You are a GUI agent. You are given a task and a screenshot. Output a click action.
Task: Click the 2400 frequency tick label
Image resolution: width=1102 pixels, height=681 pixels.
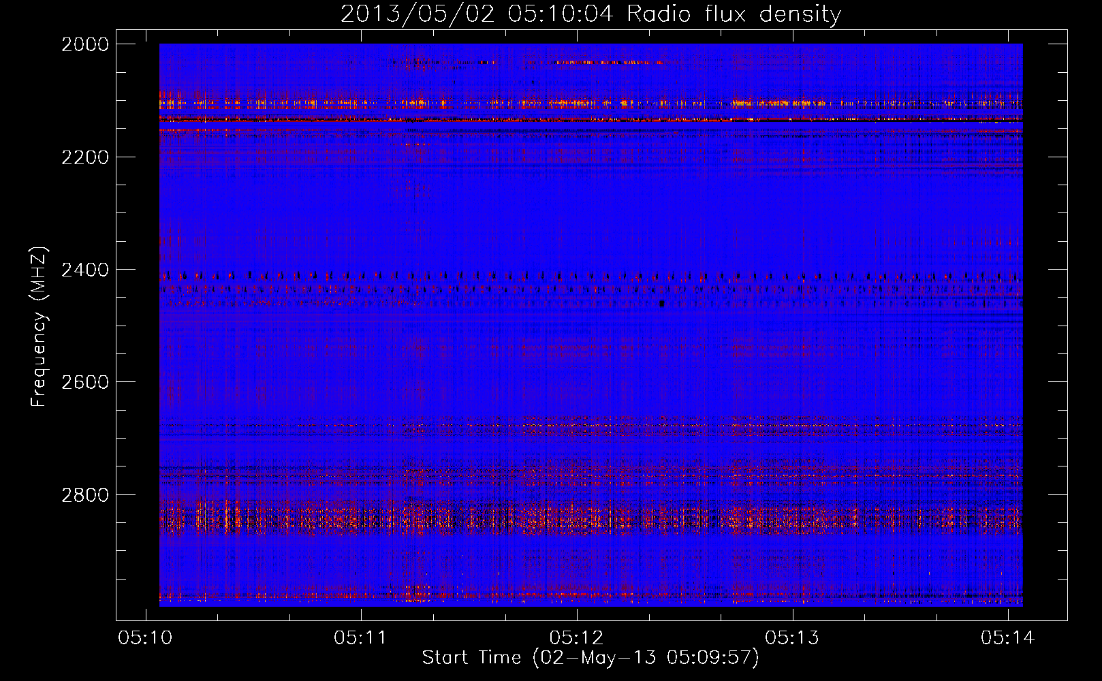point(85,270)
